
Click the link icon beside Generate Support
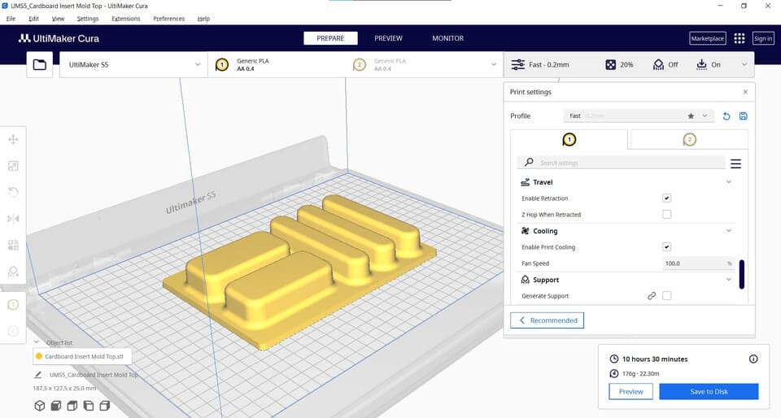652,295
